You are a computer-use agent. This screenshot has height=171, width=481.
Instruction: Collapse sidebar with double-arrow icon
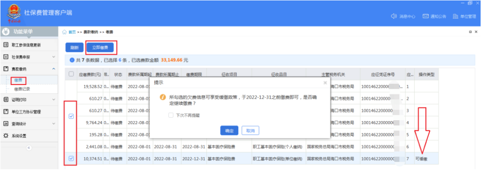click(x=29, y=148)
